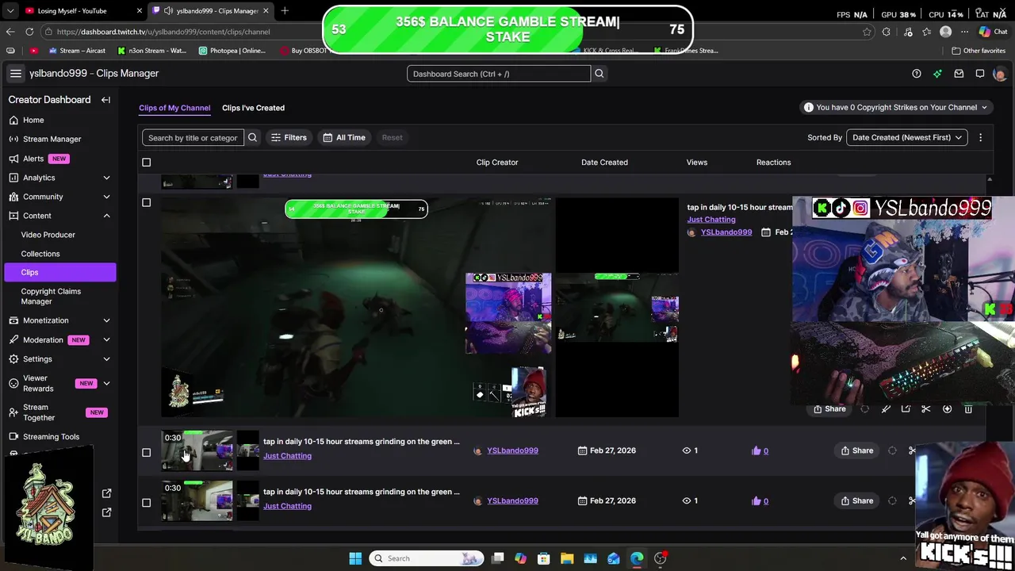Open the mail inbox icon
The height and width of the screenshot is (571, 1015).
tap(959, 74)
